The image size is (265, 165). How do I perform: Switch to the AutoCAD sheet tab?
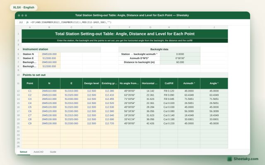39,152
